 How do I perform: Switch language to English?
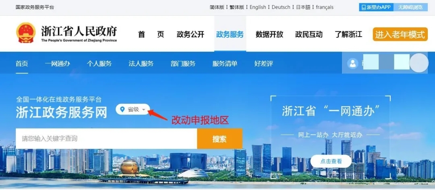(258, 7)
